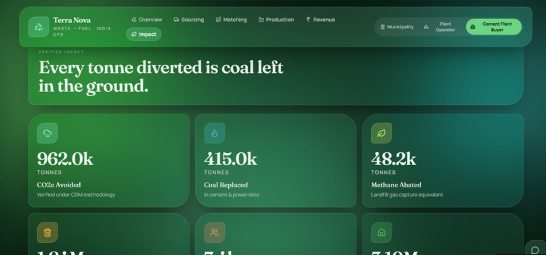Click the Coal Replaced label

(226, 185)
